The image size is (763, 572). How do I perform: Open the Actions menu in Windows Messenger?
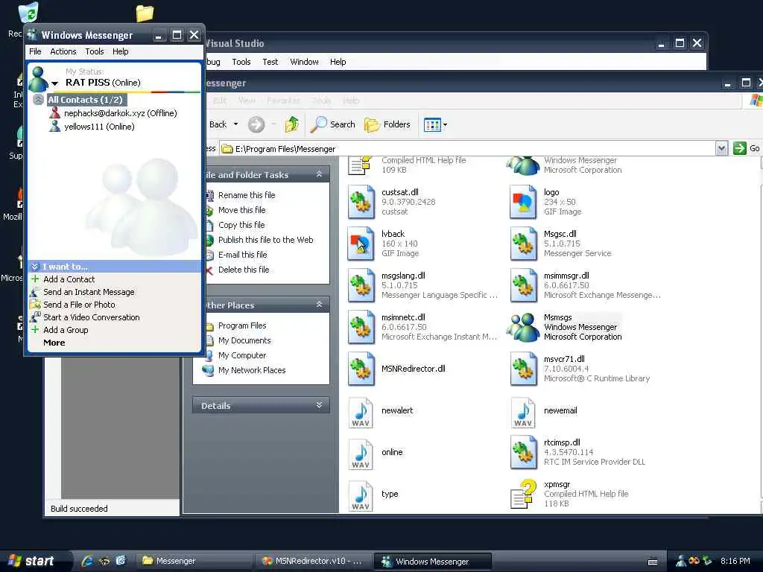pos(63,51)
